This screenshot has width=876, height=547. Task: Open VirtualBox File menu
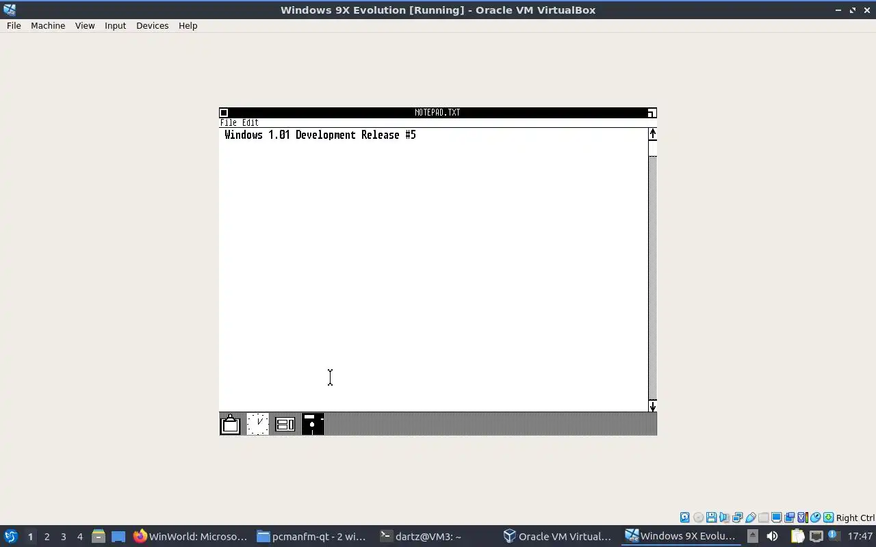(14, 25)
